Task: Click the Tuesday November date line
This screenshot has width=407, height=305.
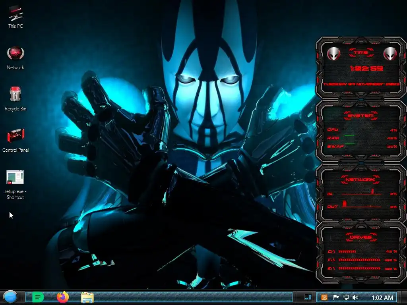Action: point(361,84)
